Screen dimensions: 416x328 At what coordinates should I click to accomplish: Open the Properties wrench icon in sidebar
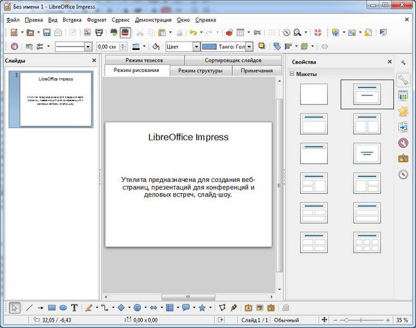tap(403, 80)
